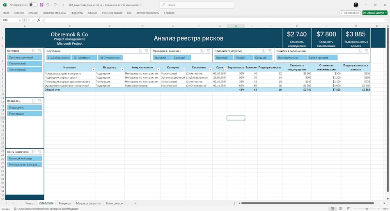
Task: Open the Данные ribbon tab
Action: click(x=92, y=13)
